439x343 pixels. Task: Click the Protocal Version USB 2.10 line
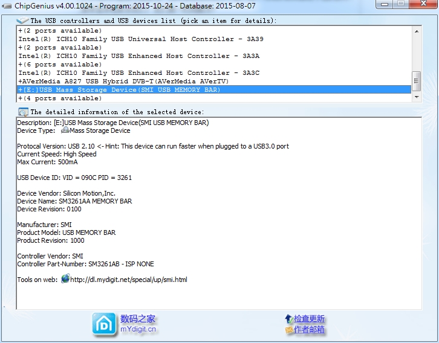(153, 146)
